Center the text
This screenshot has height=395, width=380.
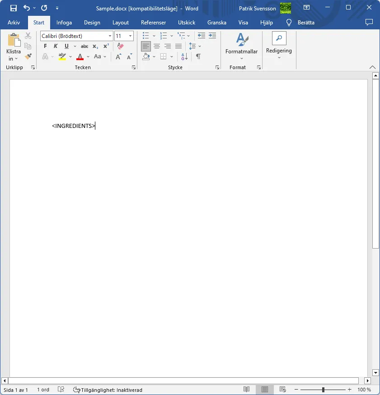[x=157, y=46]
